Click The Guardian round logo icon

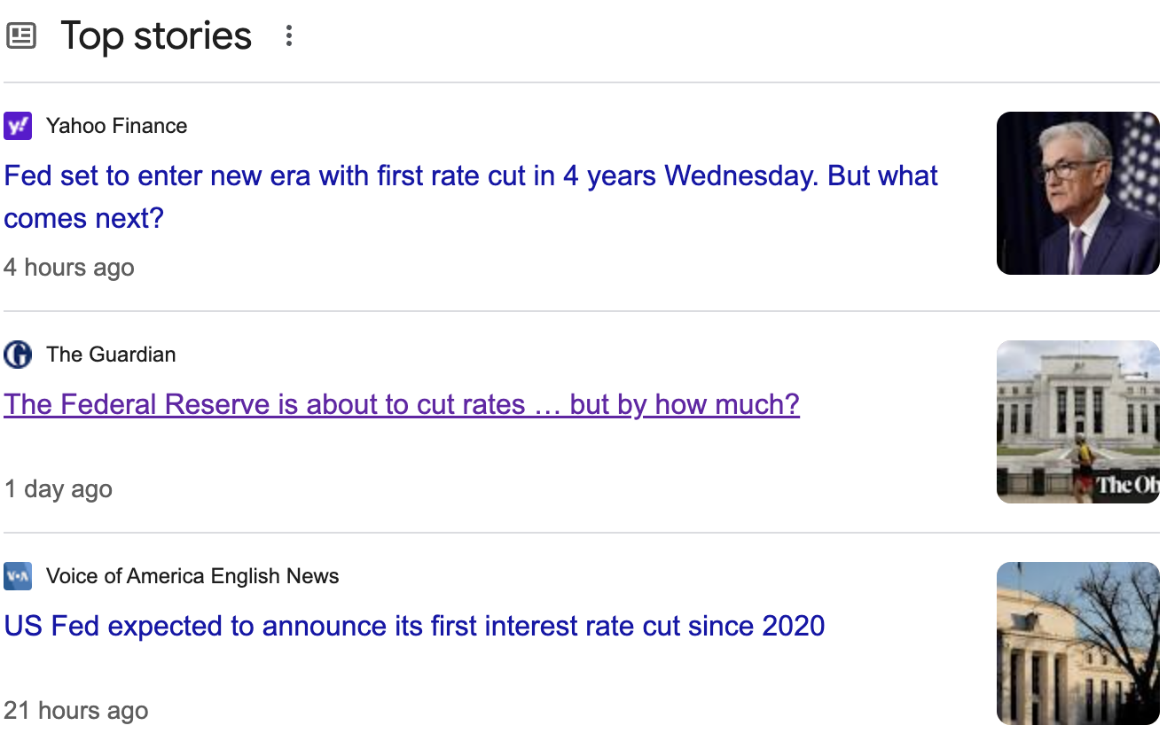pos(18,355)
